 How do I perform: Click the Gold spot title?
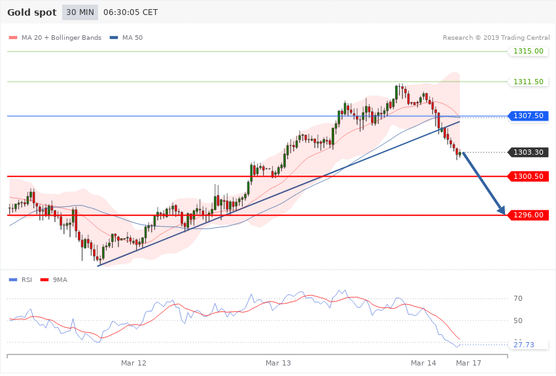[x=32, y=12]
